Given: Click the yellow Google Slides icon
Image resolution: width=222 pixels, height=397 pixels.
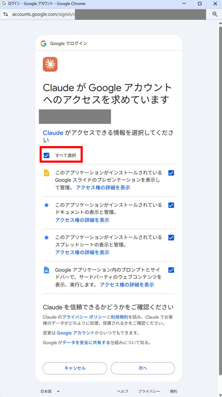Looking at the screenshot, I should click(x=46, y=173).
